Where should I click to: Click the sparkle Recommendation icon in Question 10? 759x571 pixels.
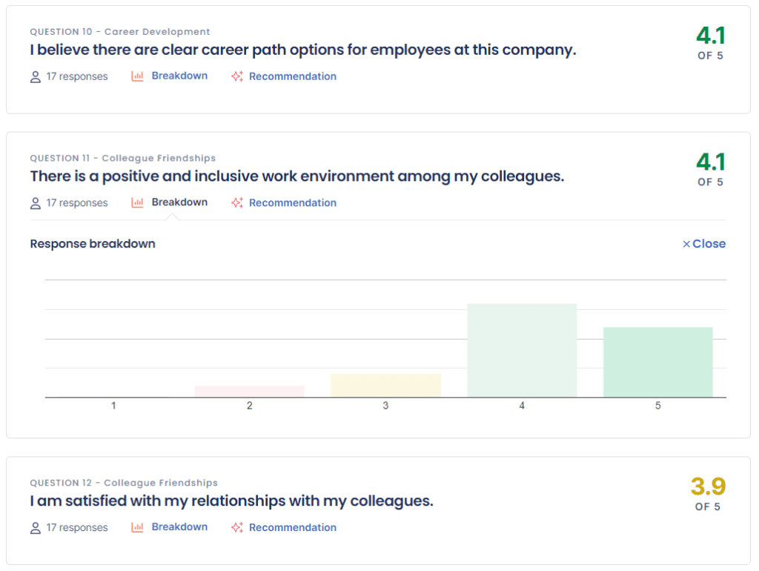pyautogui.click(x=237, y=76)
